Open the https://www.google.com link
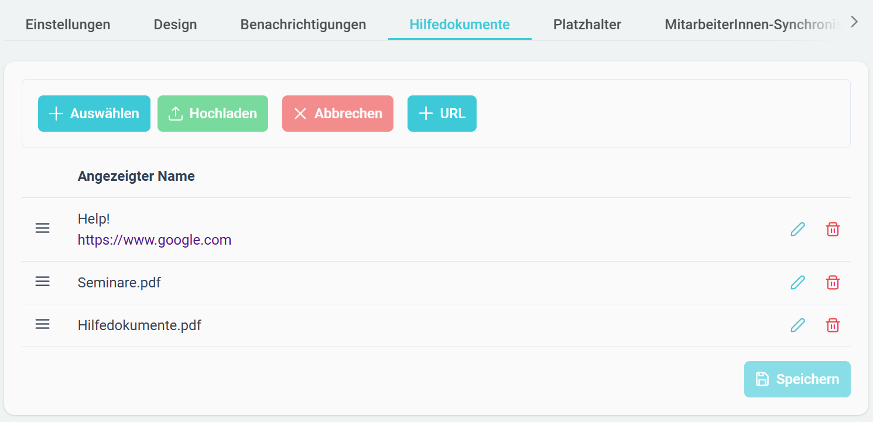The width and height of the screenshot is (873, 422). (x=155, y=240)
